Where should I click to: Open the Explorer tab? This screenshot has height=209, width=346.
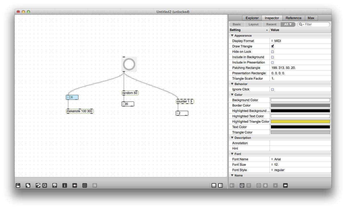(252, 18)
